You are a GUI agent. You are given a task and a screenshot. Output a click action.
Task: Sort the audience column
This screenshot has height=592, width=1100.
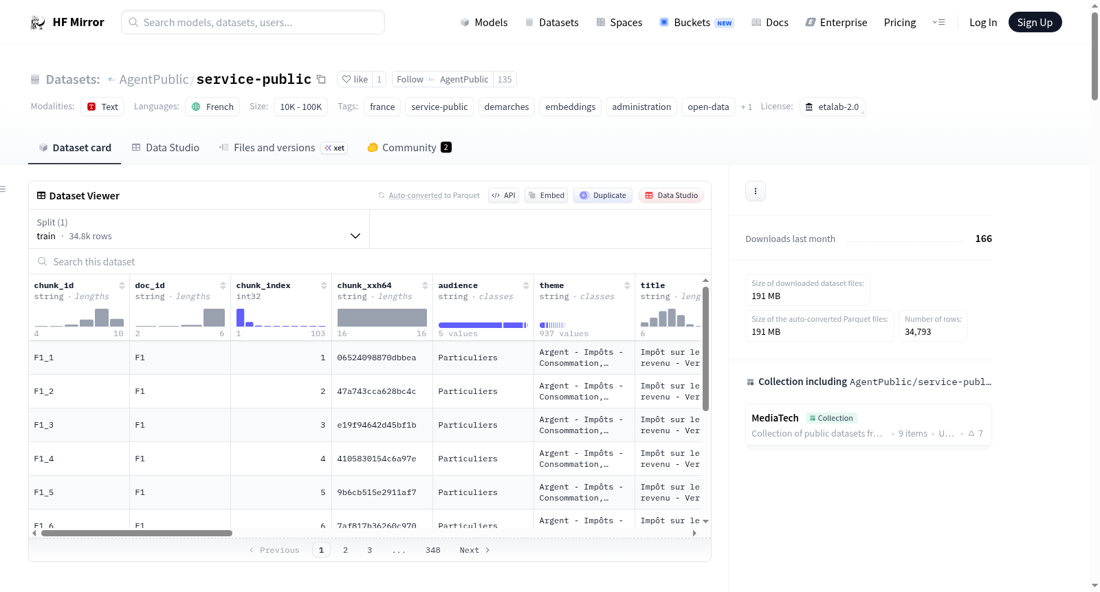(x=526, y=285)
